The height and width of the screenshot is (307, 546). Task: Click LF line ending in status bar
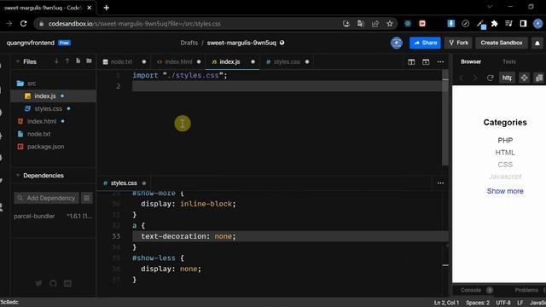(520, 303)
